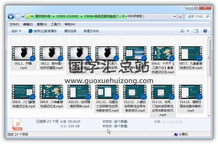Open recent pages dropdown beside navigation arrows
Image resolution: width=218 pixels, height=144 pixels.
[x=23, y=17]
